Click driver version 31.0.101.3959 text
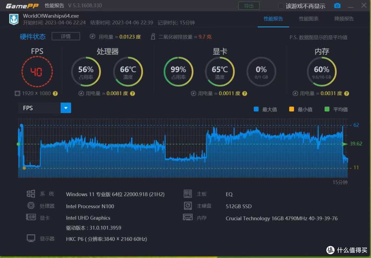The width and height of the screenshot is (371, 258). (x=94, y=228)
